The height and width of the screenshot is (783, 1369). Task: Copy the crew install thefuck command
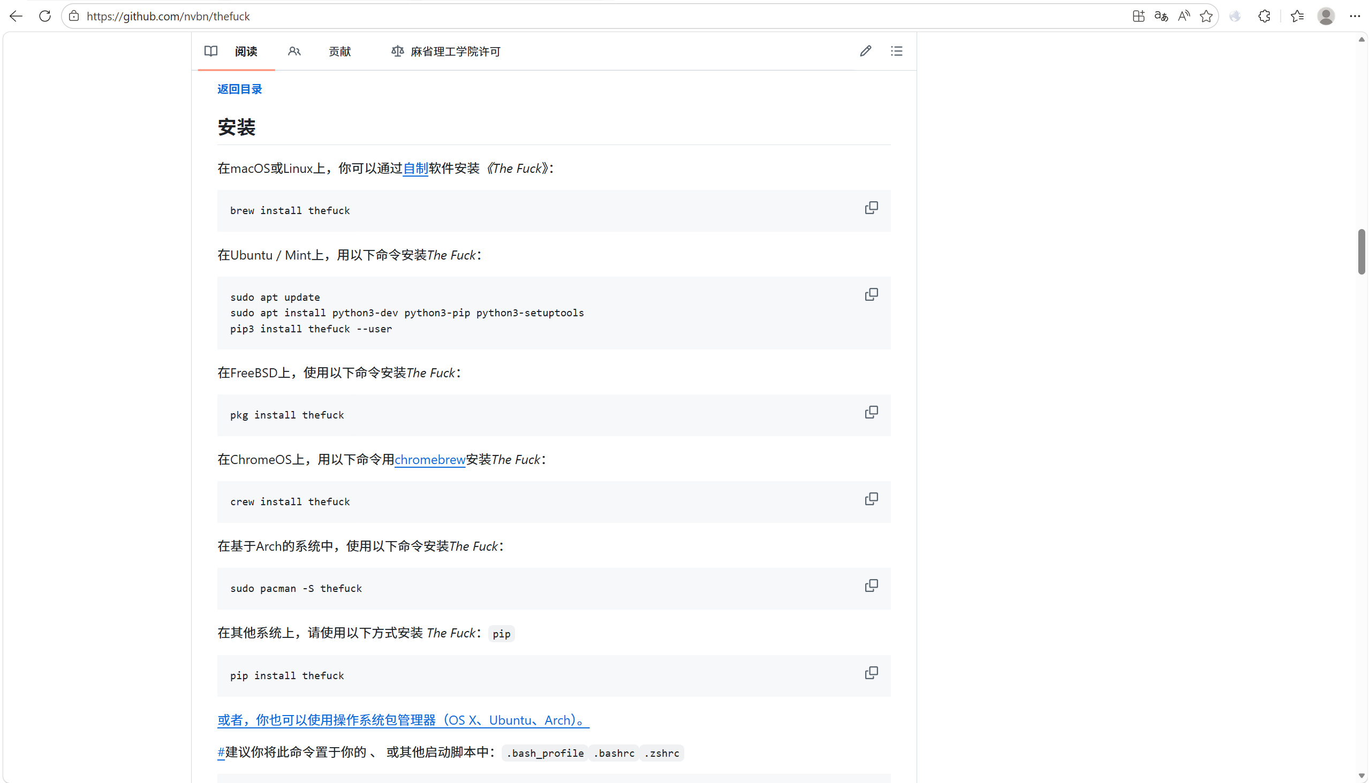tap(871, 498)
